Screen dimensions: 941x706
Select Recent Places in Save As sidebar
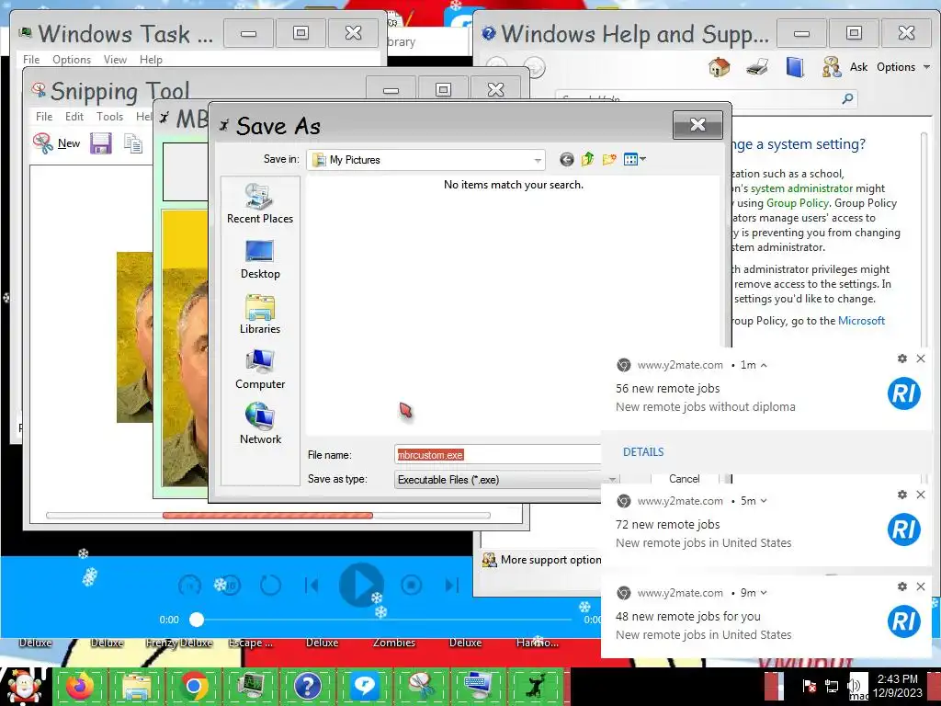(x=260, y=203)
